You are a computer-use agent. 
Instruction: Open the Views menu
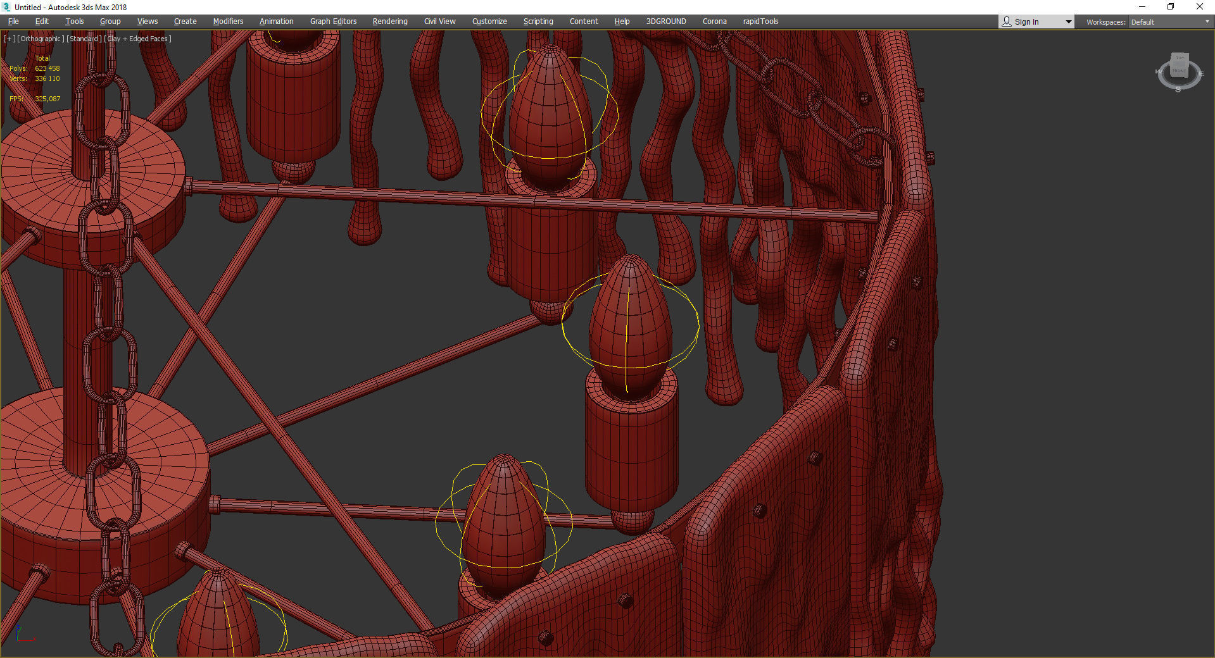pyautogui.click(x=148, y=22)
